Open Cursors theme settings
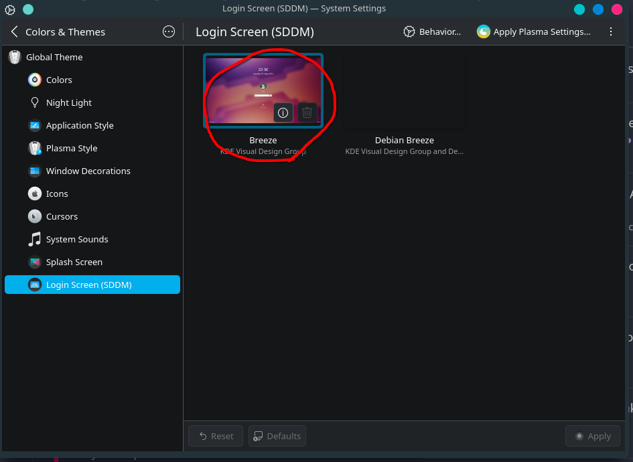633x462 pixels. pos(92,217)
